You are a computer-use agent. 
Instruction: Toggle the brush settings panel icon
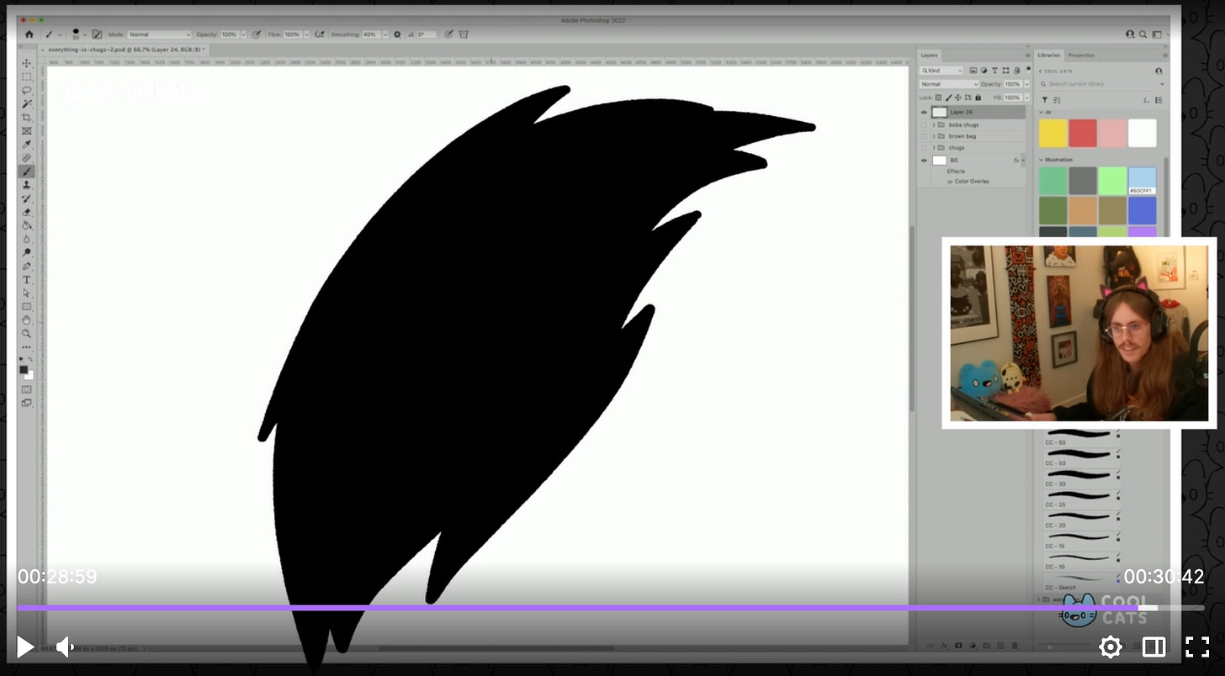pos(97,34)
